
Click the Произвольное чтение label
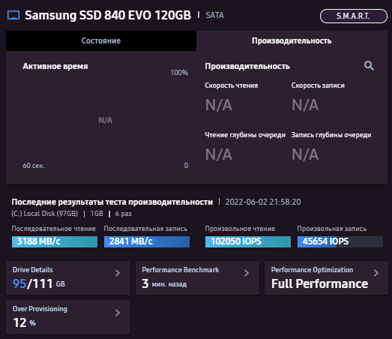pyautogui.click(x=240, y=229)
